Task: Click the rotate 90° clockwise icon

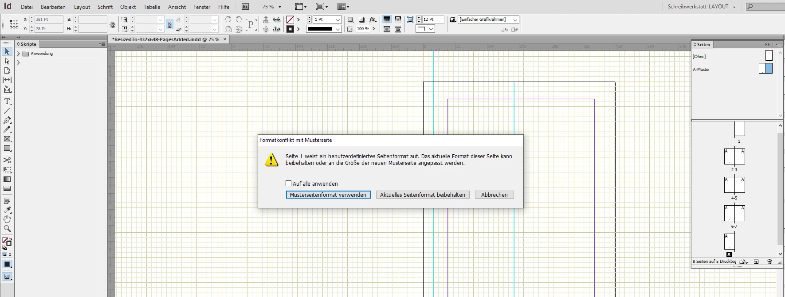Action: (x=228, y=20)
